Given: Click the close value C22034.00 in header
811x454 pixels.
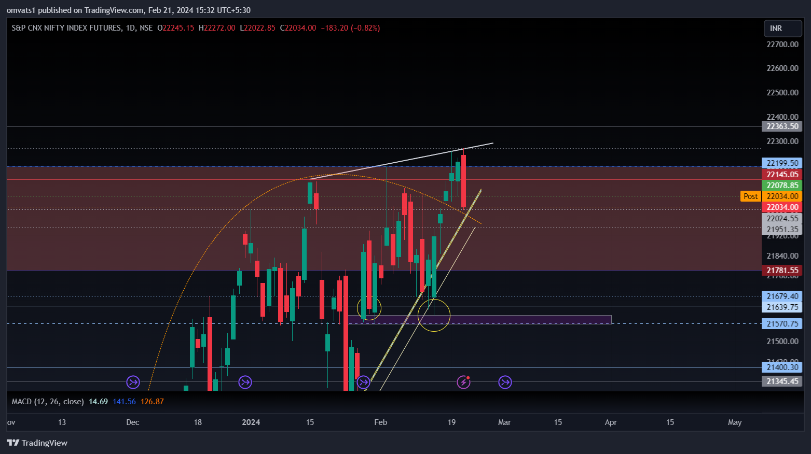Looking at the screenshot, I should (x=298, y=28).
